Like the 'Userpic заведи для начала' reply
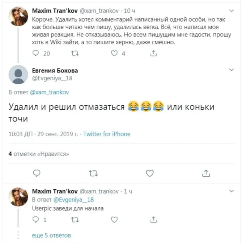This screenshot has width=242, height=243. (x=114, y=219)
